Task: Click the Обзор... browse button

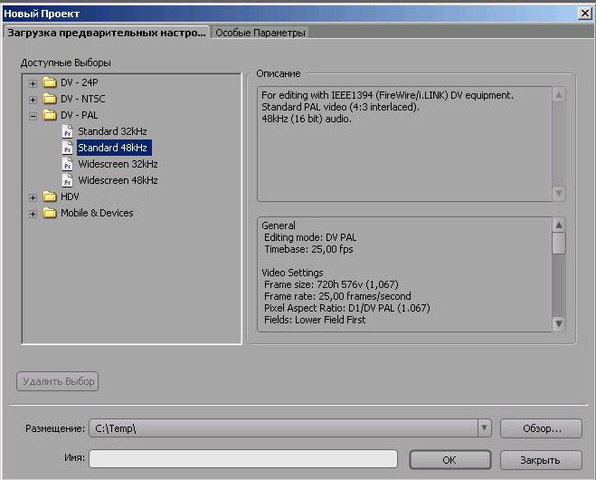Action: (x=541, y=428)
